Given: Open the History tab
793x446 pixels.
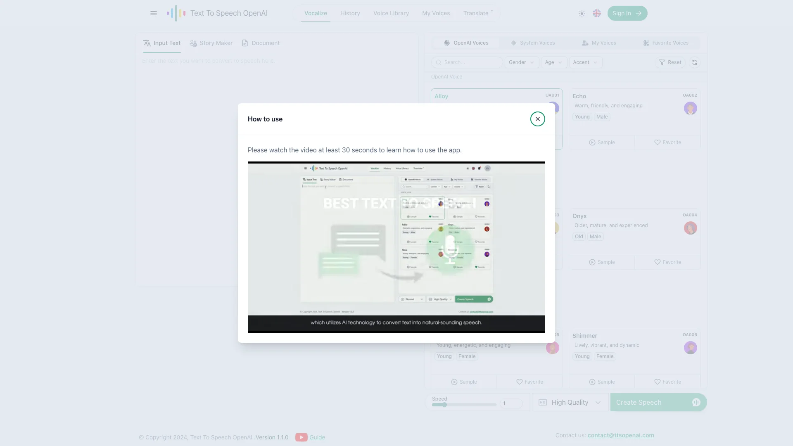Looking at the screenshot, I should (350, 13).
